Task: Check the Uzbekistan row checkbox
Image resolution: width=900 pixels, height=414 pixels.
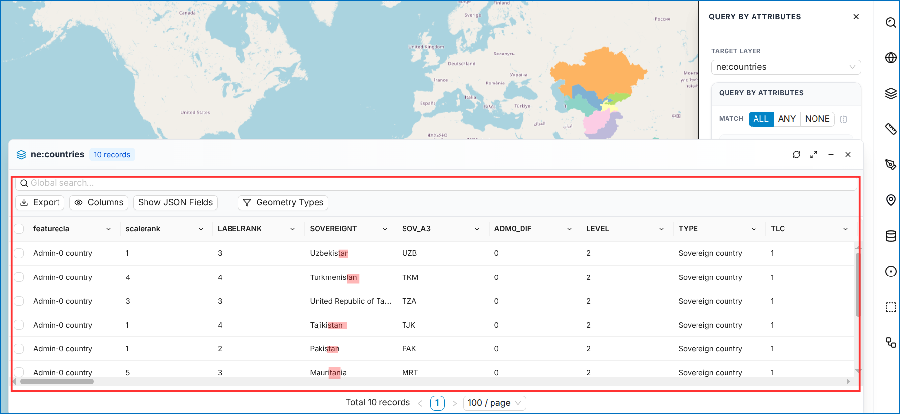Action: coord(19,253)
